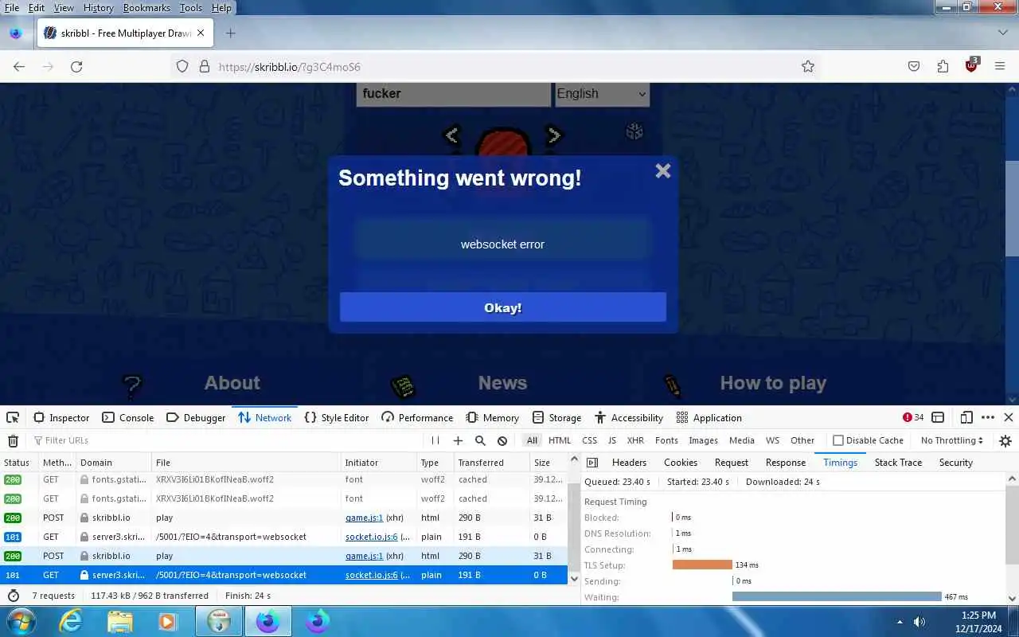Click the plus icon in network toolbar
This screenshot has width=1019, height=637.
[458, 440]
